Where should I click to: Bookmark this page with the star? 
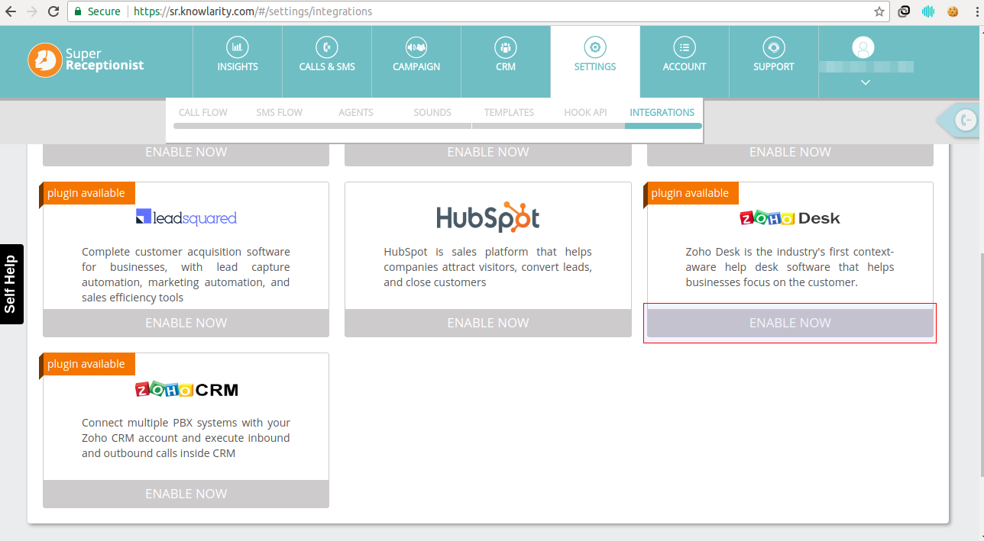pyautogui.click(x=879, y=11)
